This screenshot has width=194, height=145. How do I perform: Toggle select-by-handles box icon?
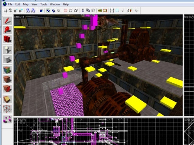[x=112, y=11]
